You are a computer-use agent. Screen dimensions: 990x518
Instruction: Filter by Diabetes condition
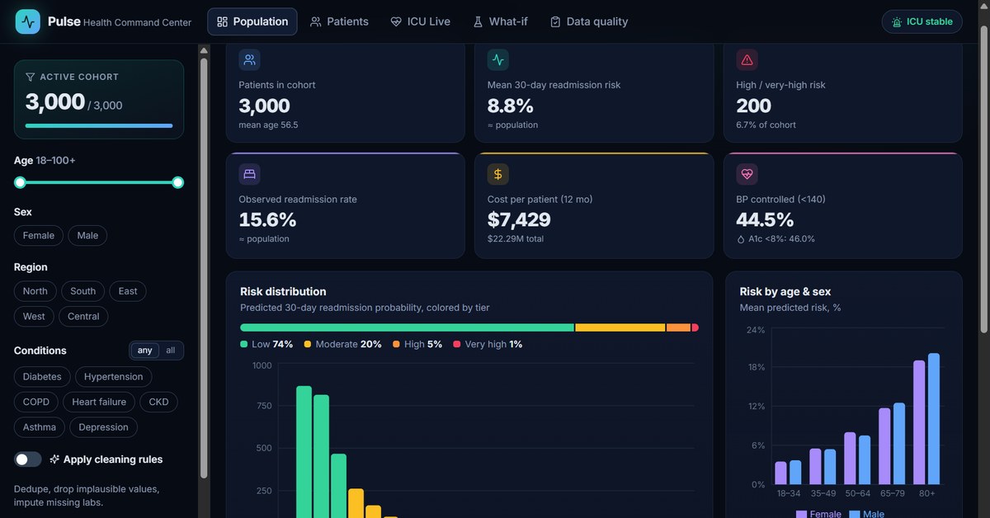tap(42, 377)
